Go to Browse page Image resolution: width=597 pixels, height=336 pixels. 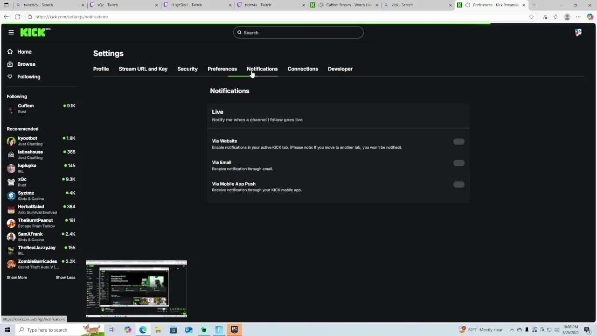coord(26,64)
